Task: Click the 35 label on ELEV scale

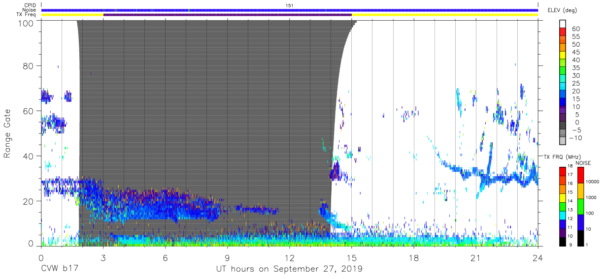Action: (575, 68)
